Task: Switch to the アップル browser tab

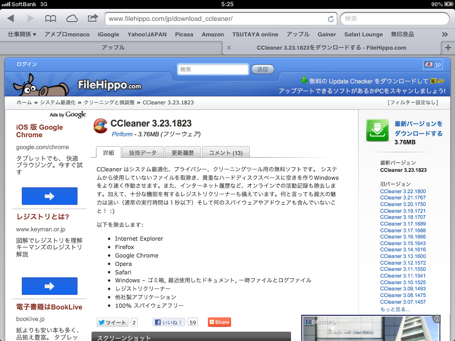Action: [x=113, y=48]
